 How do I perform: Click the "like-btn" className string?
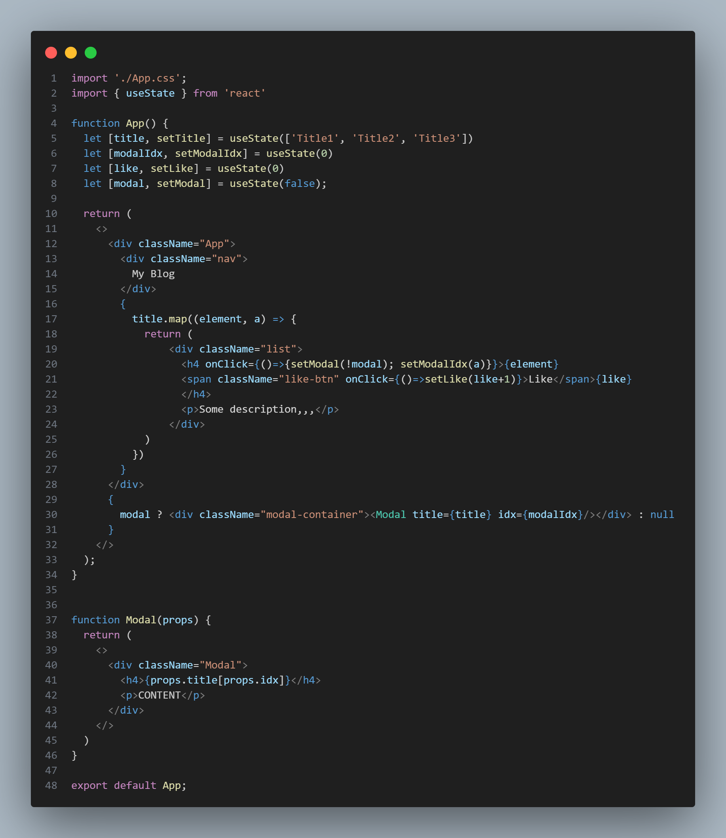[x=309, y=379]
